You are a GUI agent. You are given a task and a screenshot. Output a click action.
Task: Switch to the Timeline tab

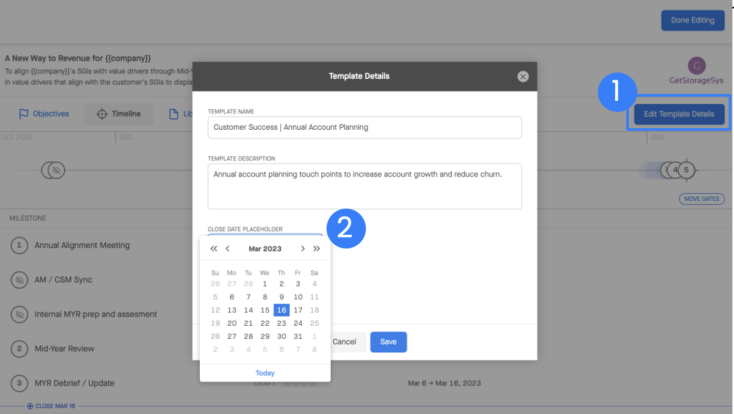119,114
